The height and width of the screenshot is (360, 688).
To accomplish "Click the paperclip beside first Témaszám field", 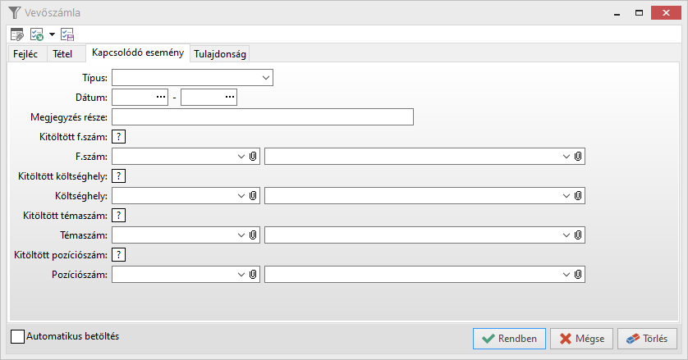I will (x=254, y=235).
